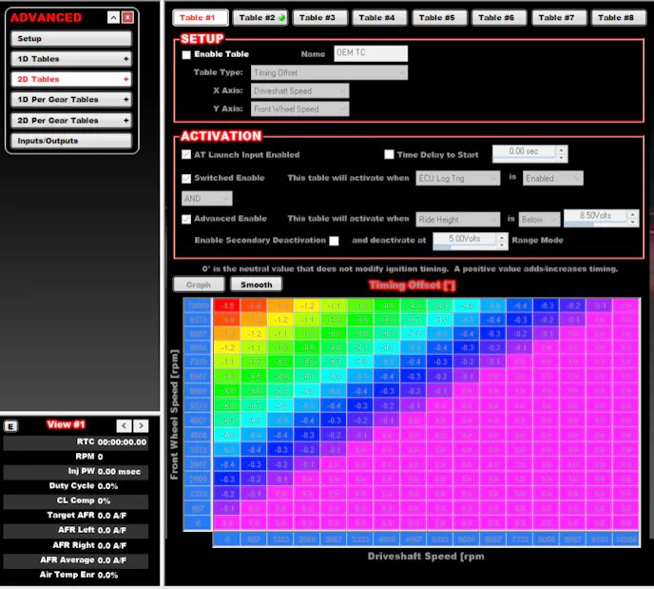
Task: Open the Ride Height activation dropdown
Action: tap(458, 220)
